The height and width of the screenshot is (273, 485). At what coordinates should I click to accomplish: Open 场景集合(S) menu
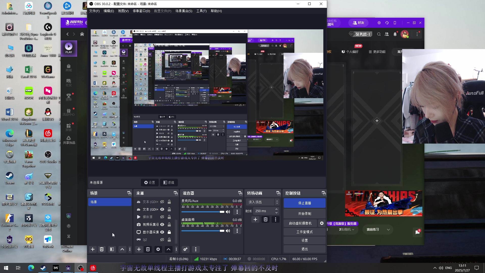[x=184, y=11]
